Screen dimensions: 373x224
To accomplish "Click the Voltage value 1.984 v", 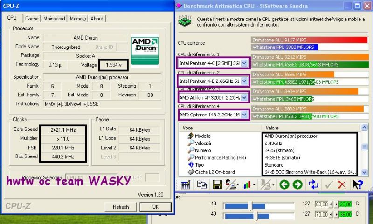I will point(113,65).
